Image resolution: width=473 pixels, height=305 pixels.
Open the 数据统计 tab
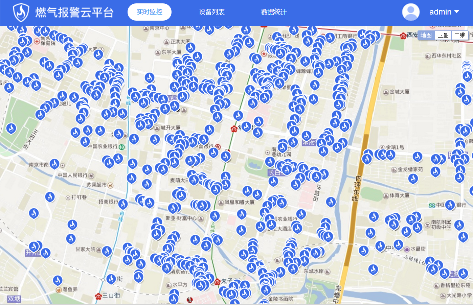click(x=274, y=12)
